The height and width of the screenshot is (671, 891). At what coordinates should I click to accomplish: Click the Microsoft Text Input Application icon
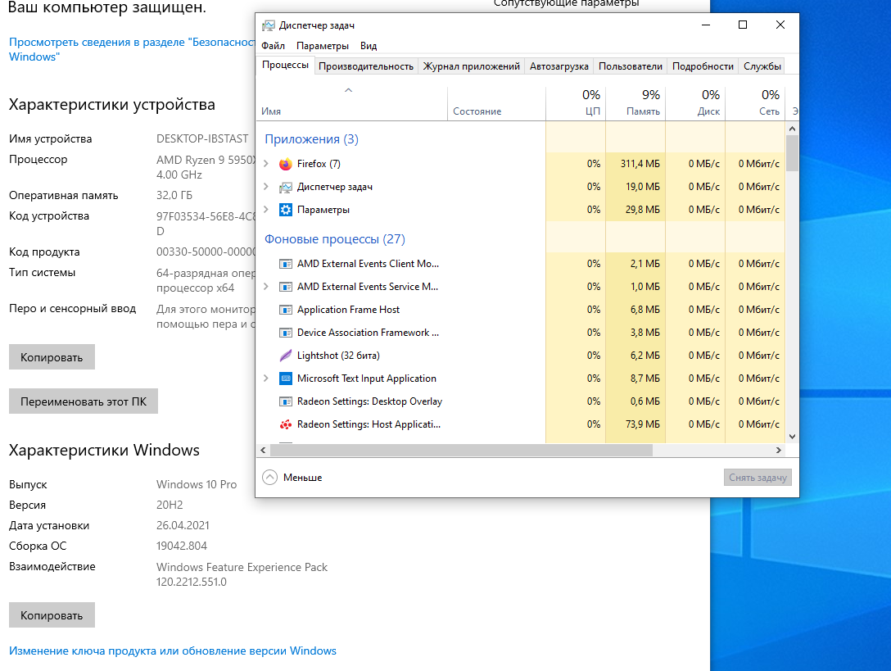(x=285, y=379)
